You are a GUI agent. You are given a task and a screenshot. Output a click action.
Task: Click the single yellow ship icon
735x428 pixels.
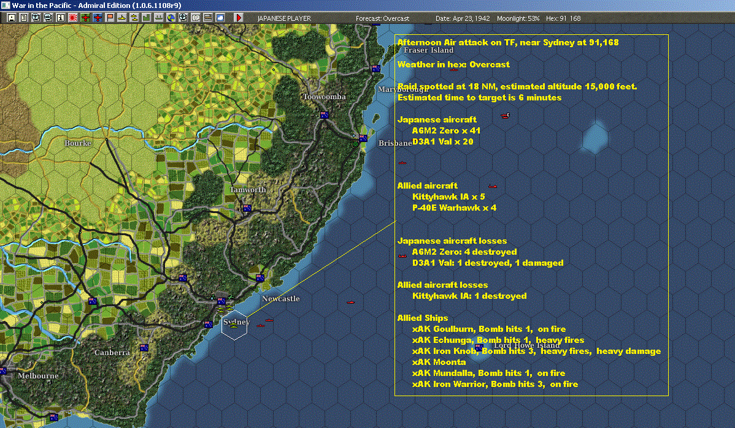[x=122, y=18]
